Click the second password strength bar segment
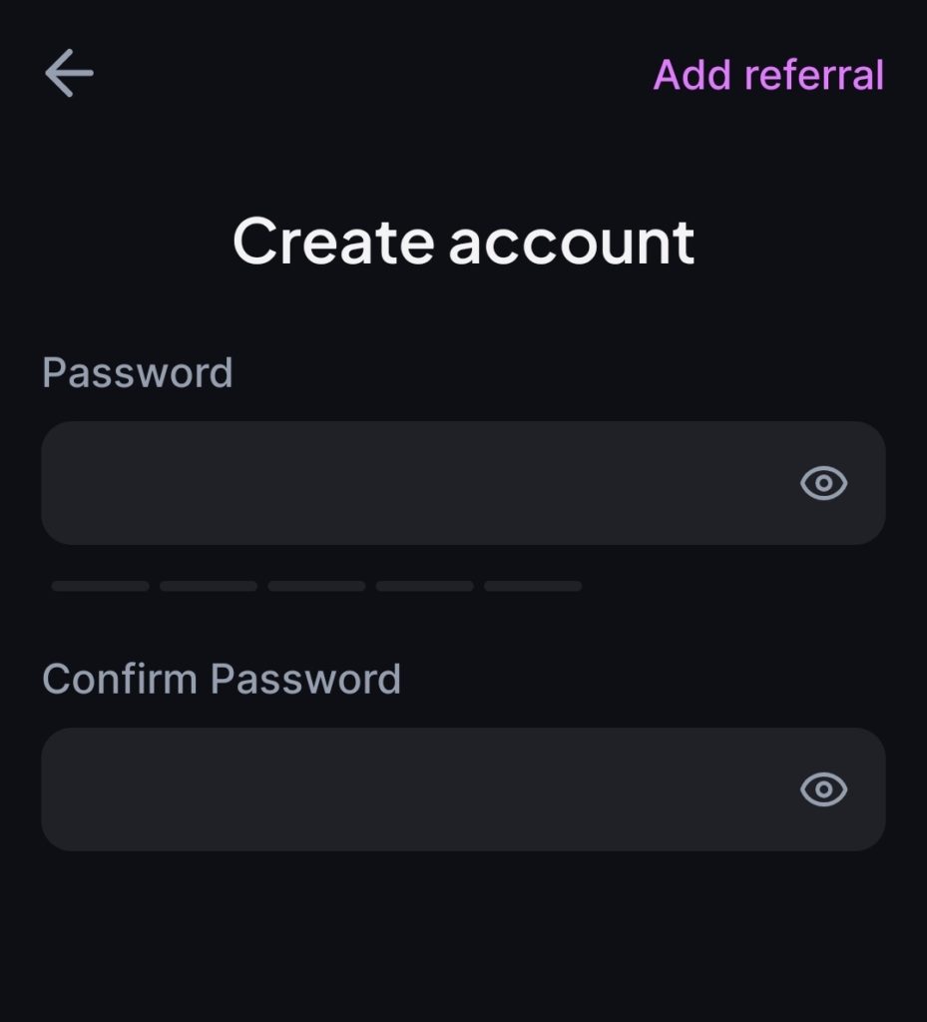Screen dimensions: 927x1022 209,587
